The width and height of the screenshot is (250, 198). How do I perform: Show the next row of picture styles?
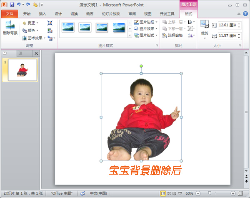click(130, 29)
